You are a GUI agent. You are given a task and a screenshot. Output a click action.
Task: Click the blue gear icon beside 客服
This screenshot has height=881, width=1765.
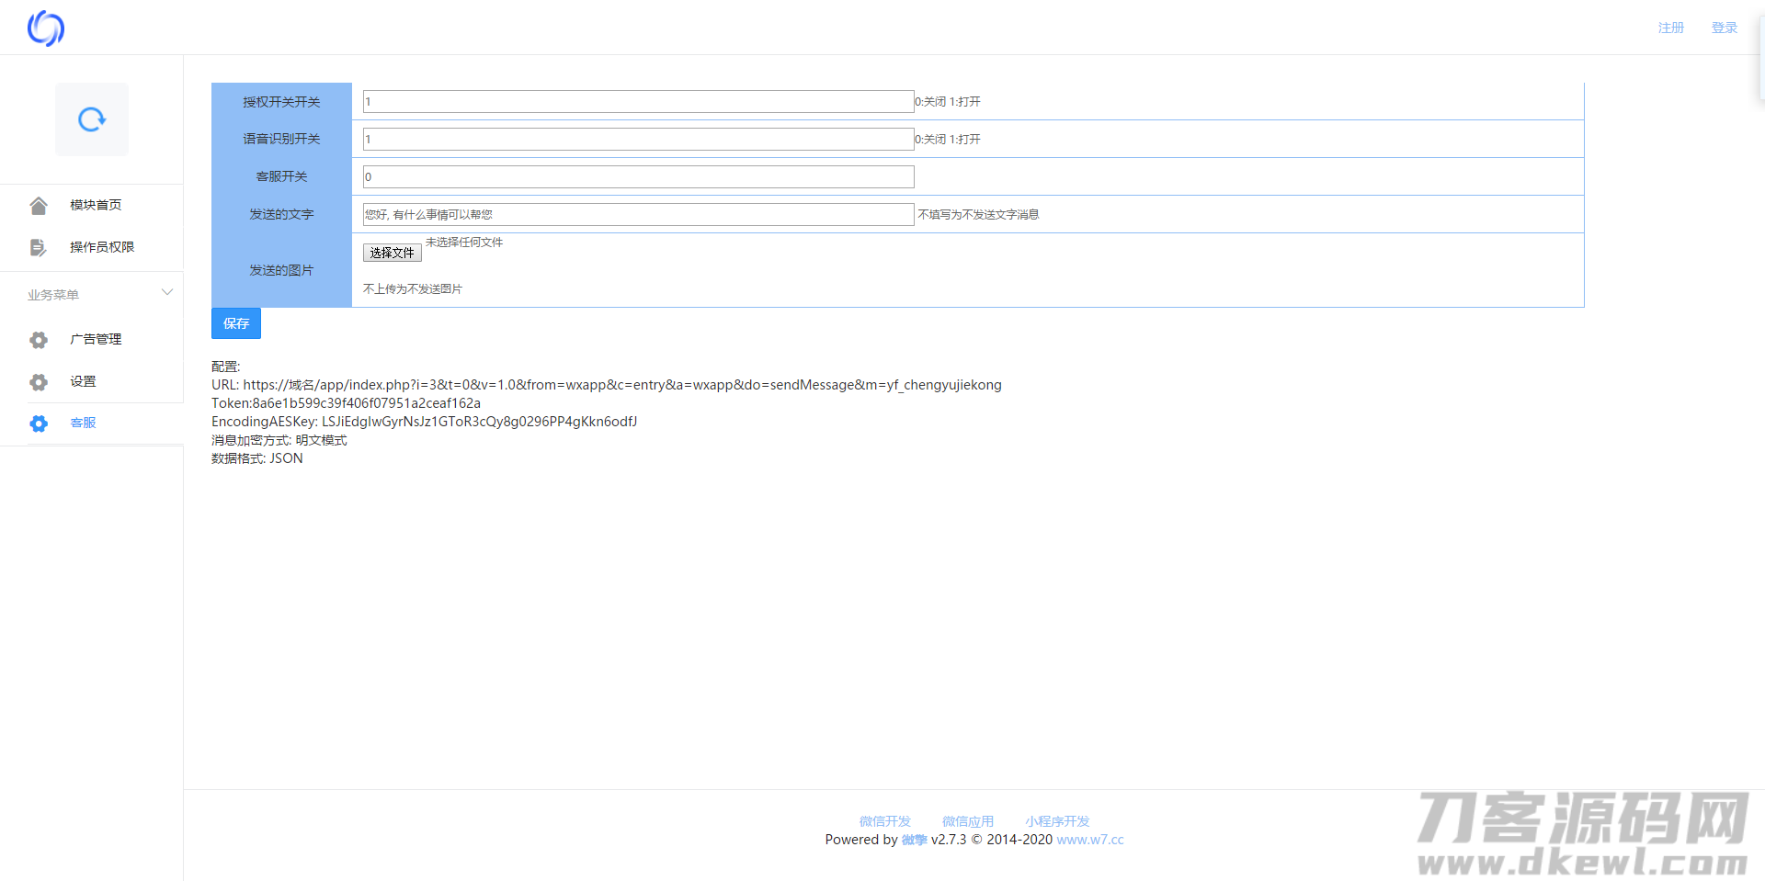(39, 424)
